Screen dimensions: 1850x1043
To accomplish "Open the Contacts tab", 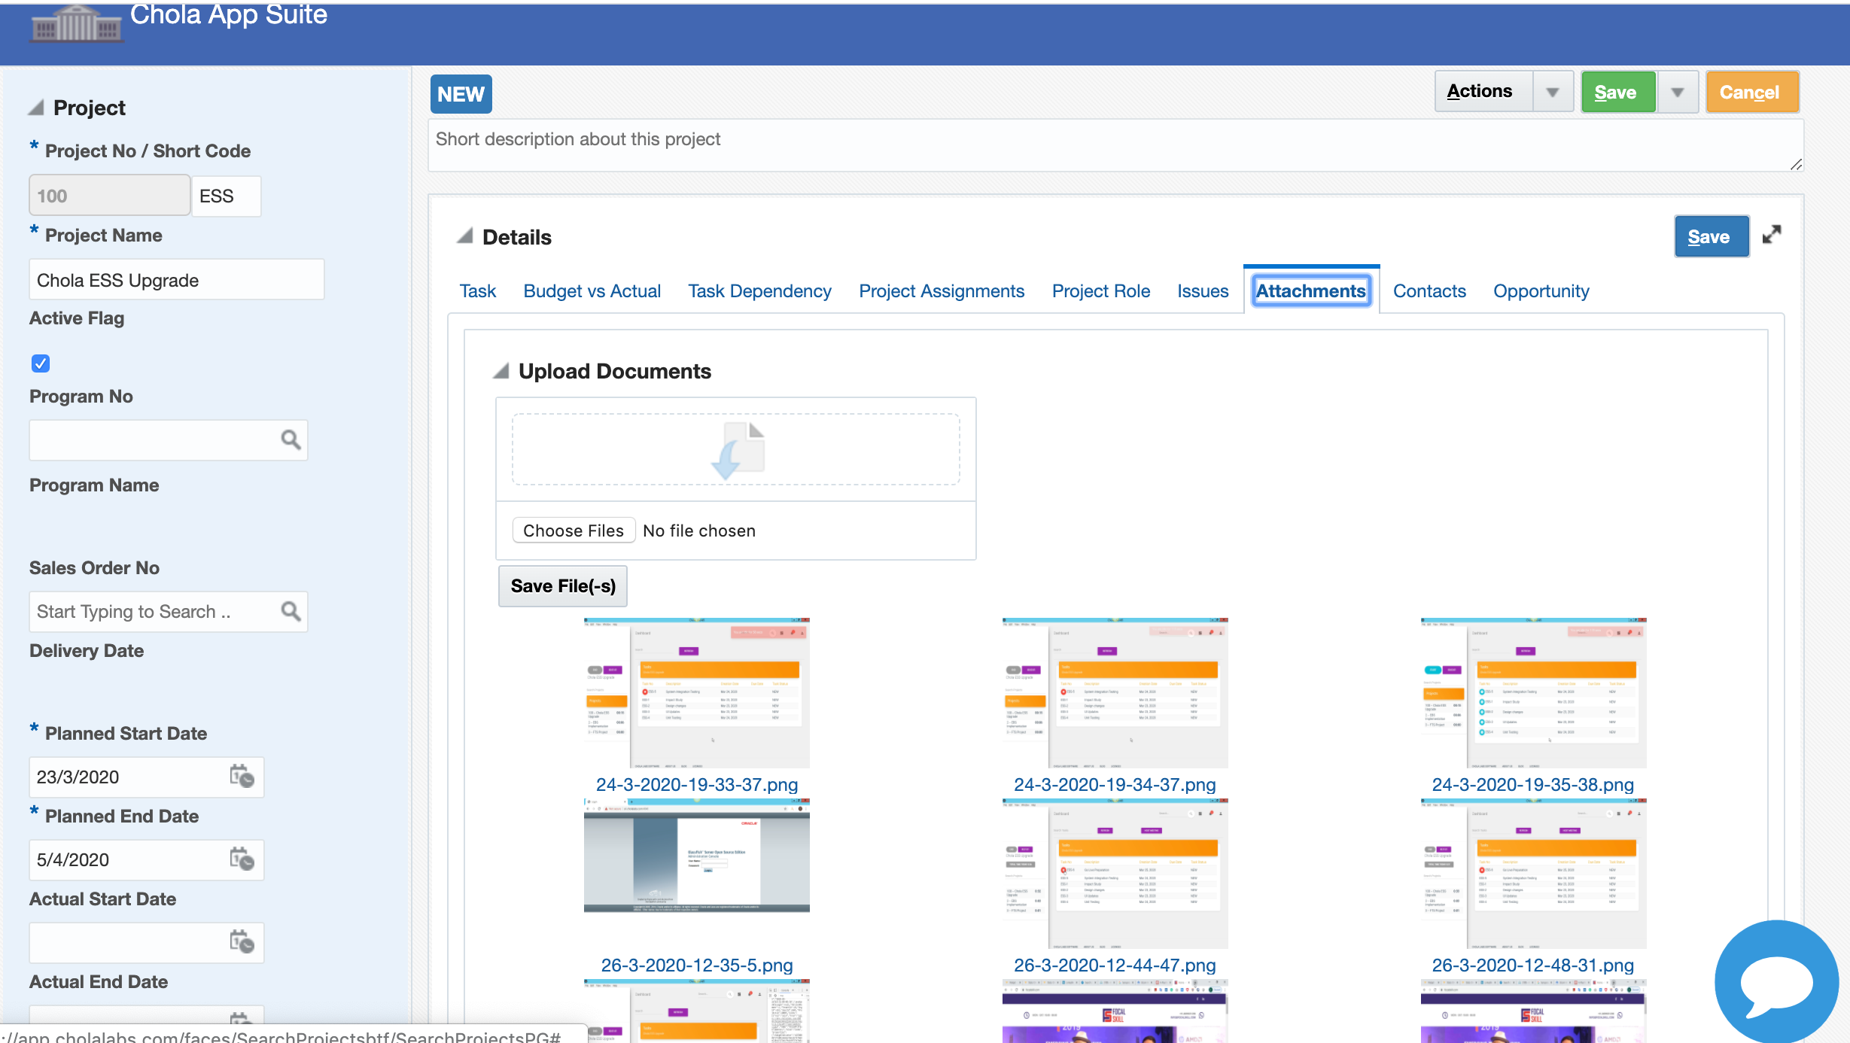I will [1429, 291].
